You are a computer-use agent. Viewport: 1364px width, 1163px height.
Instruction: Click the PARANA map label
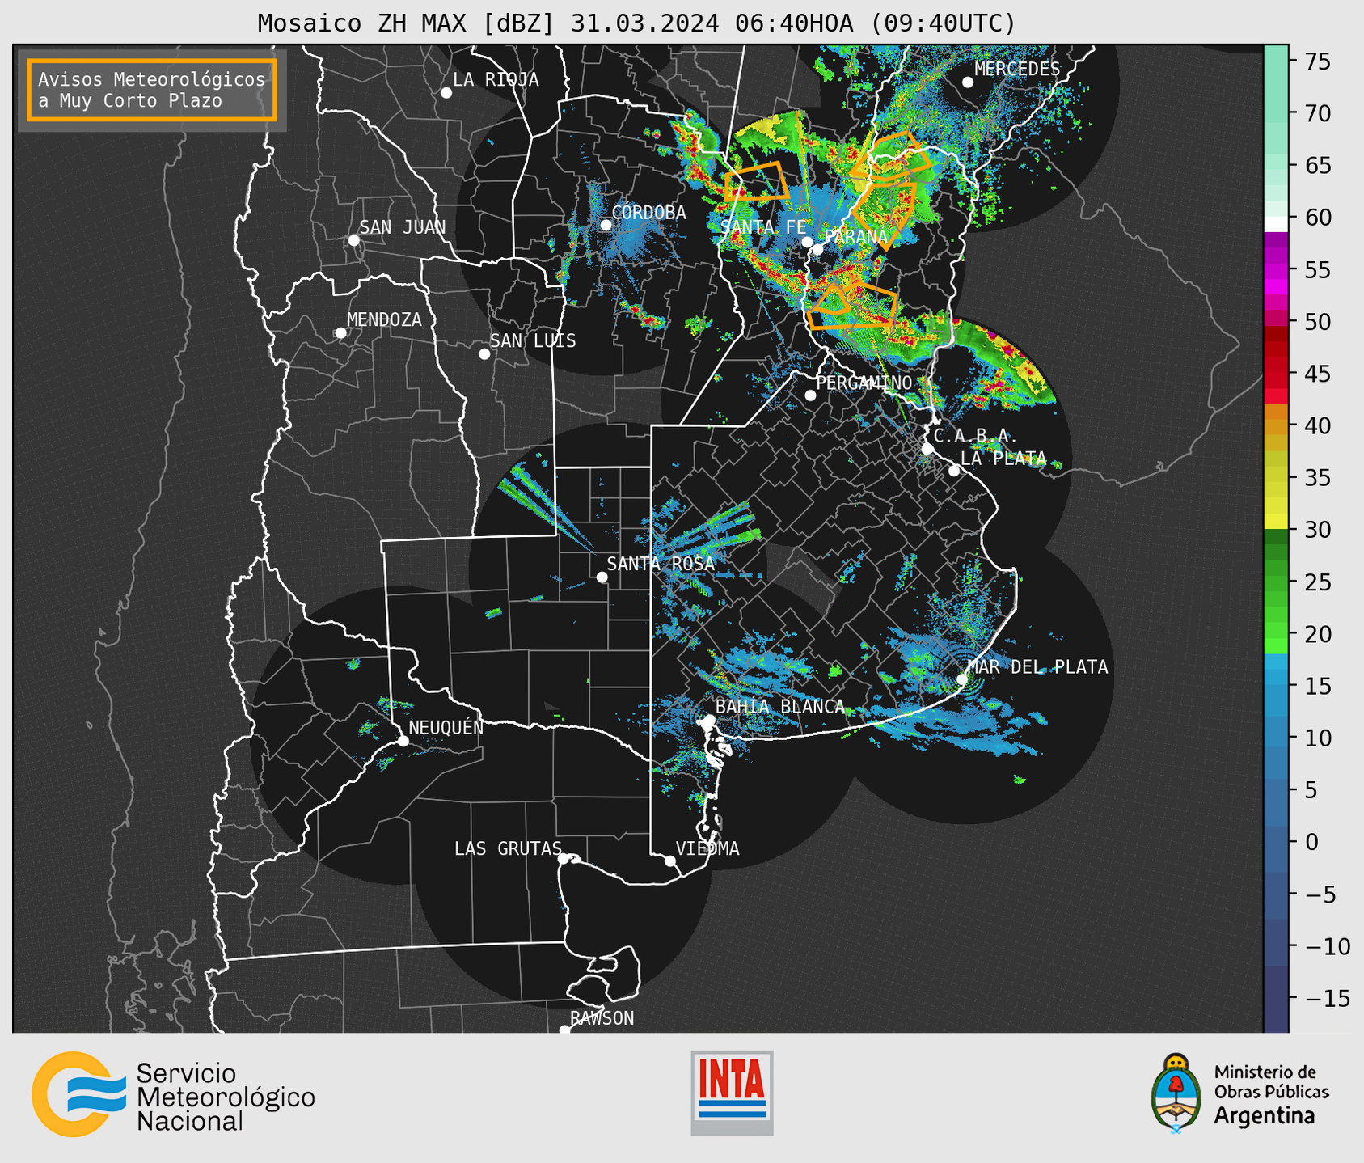coord(856,237)
